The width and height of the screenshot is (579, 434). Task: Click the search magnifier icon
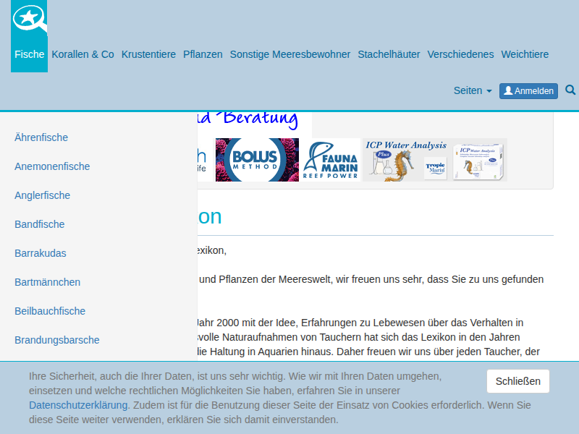570,90
